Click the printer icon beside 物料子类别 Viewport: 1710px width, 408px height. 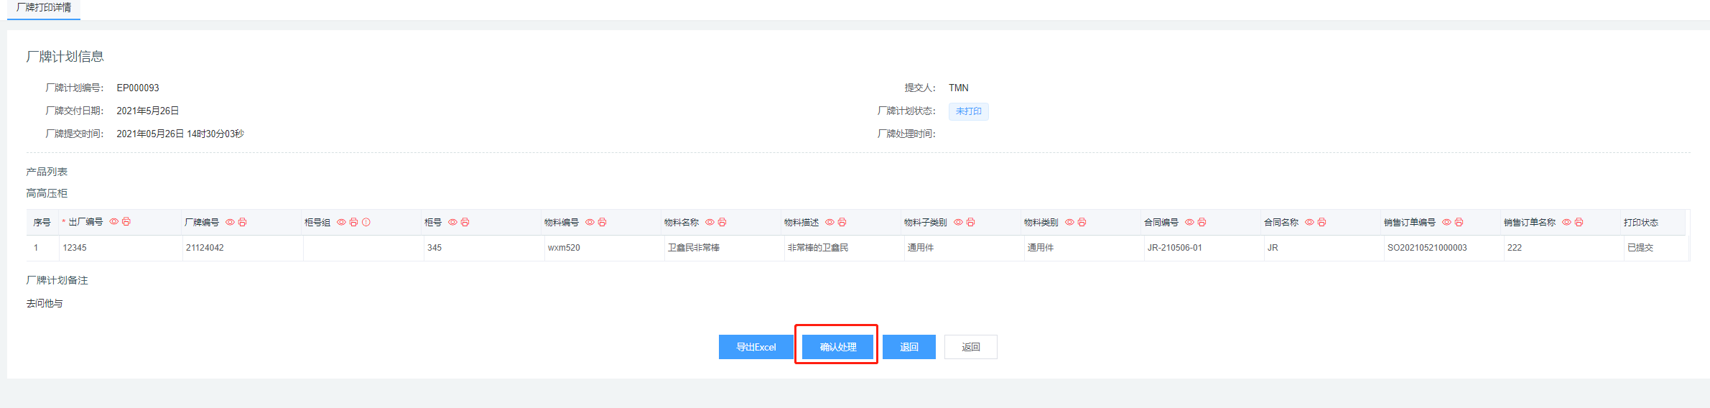coord(971,223)
